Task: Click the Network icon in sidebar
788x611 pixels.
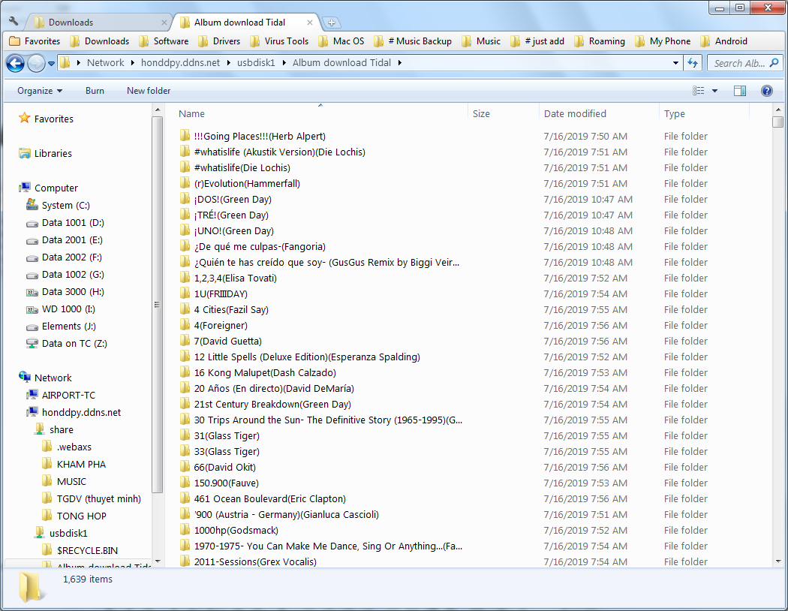Action: (24, 377)
